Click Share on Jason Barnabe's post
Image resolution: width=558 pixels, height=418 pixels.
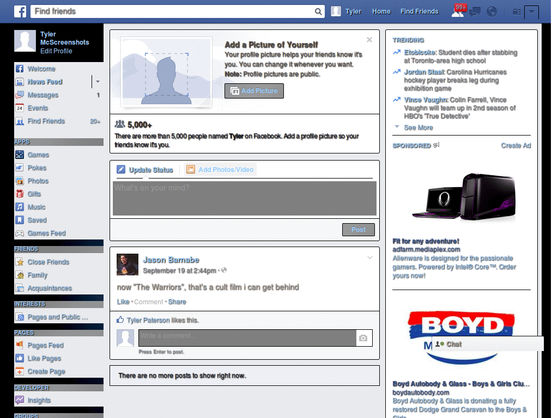coord(177,302)
